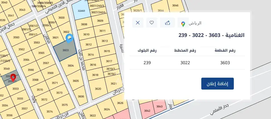Click the إضافة إعلان button

coord(218,84)
